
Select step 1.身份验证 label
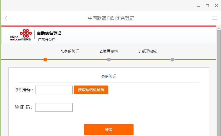tap(70, 51)
